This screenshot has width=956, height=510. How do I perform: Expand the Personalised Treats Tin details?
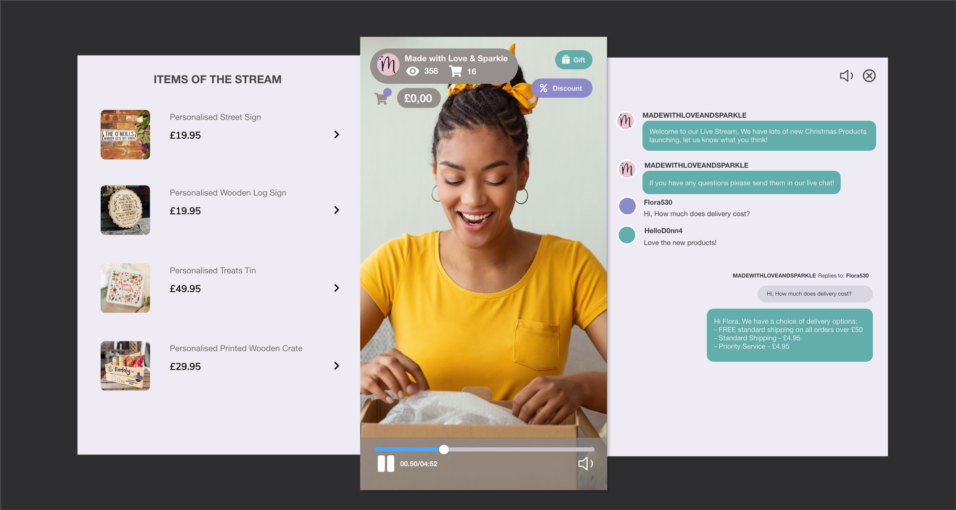coord(337,288)
